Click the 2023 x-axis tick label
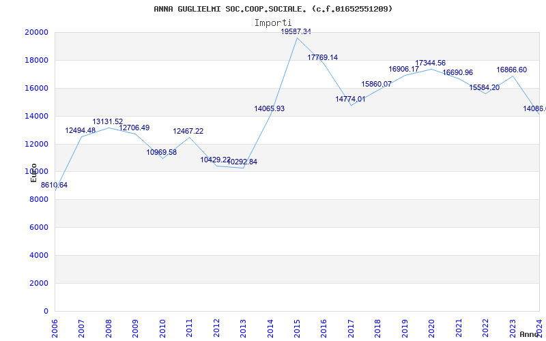 [x=513, y=328]
